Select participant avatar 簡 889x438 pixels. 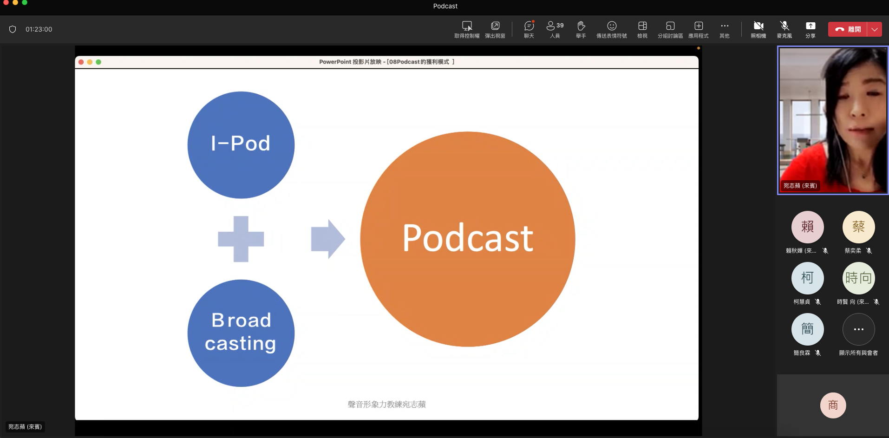[x=808, y=329]
